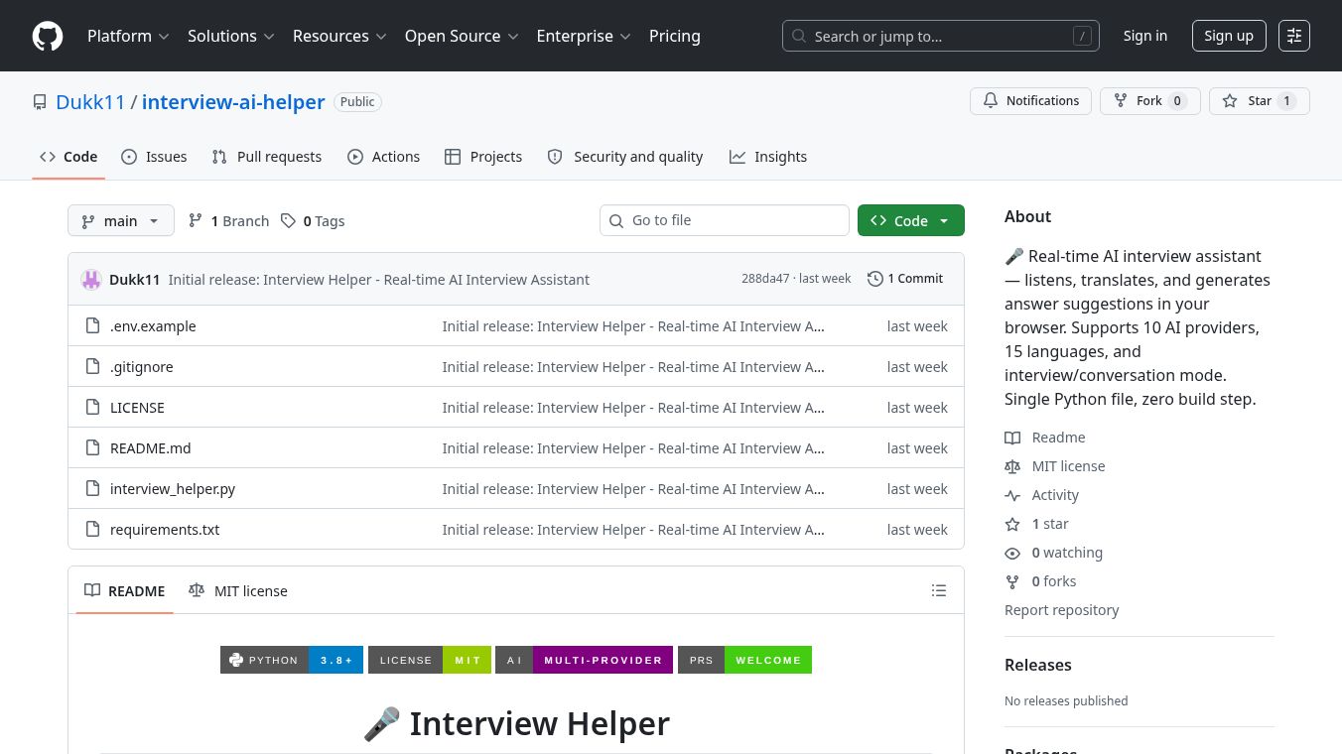Open appearance settings icon in header
Screen dimensions: 1342x754
pos(1294,36)
